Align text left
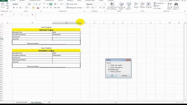Viewport: 187px width, 105px height. [44, 8]
